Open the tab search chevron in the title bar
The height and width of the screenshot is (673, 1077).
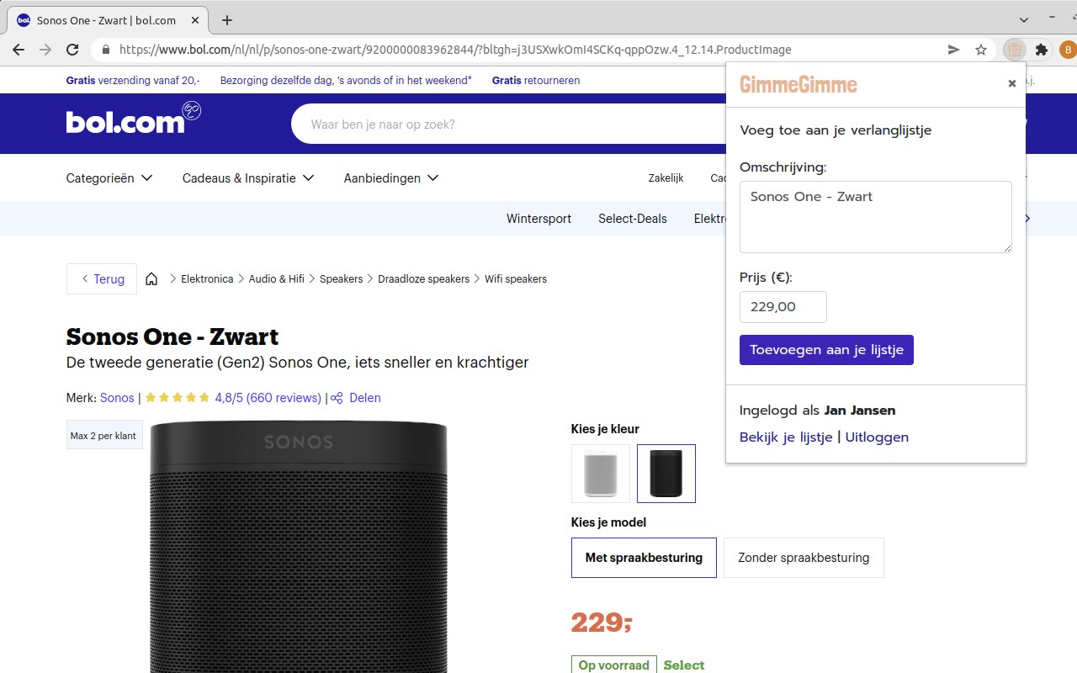1024,20
